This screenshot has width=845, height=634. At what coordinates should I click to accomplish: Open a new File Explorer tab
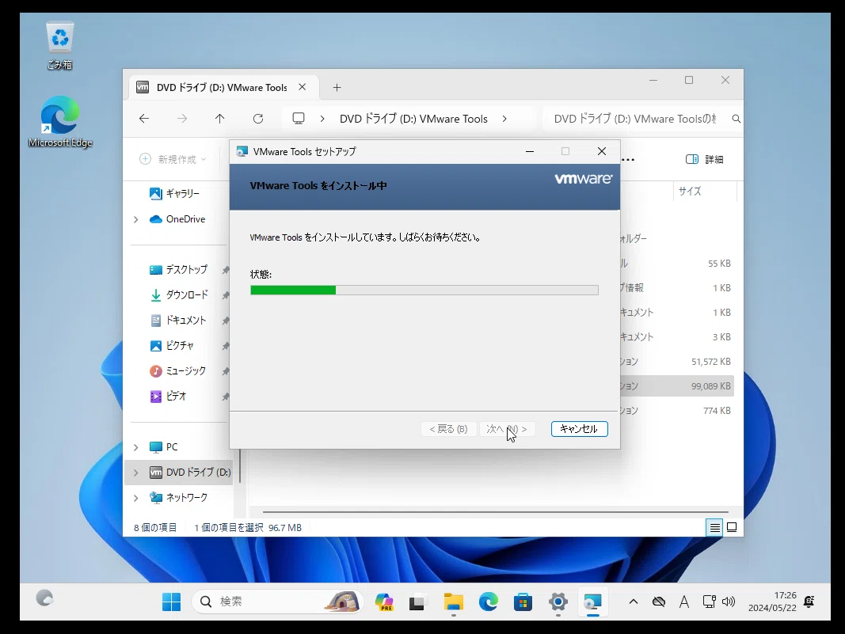(337, 87)
